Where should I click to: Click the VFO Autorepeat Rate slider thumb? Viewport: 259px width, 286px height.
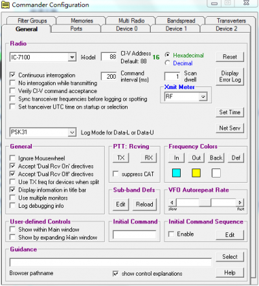pyautogui.click(x=205, y=203)
